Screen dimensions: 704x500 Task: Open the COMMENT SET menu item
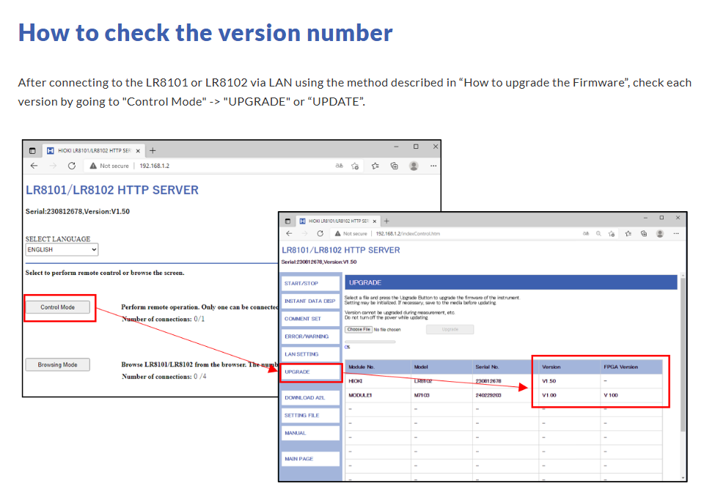click(x=310, y=319)
